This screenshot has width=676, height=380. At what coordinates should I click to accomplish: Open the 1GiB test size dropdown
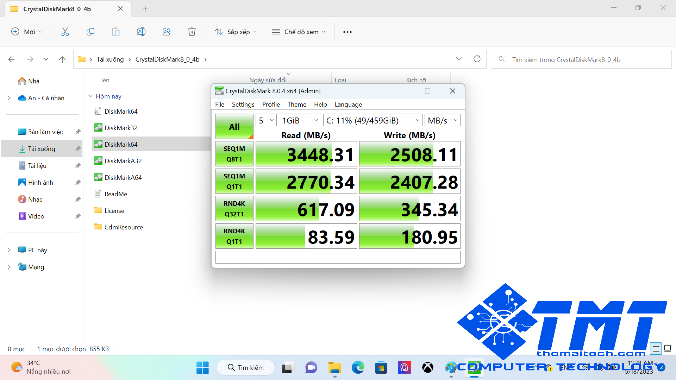[x=300, y=120]
